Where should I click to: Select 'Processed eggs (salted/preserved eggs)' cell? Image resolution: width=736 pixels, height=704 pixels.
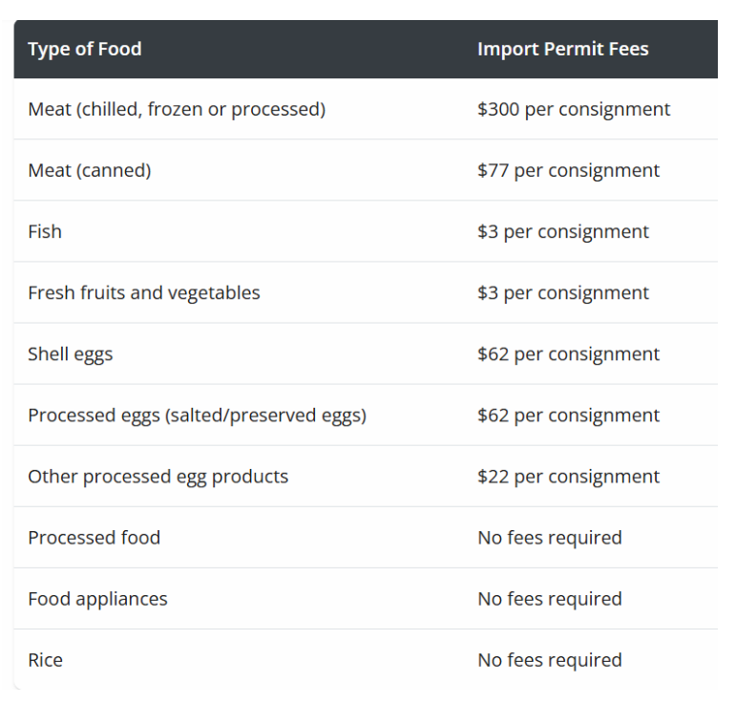[x=198, y=416]
